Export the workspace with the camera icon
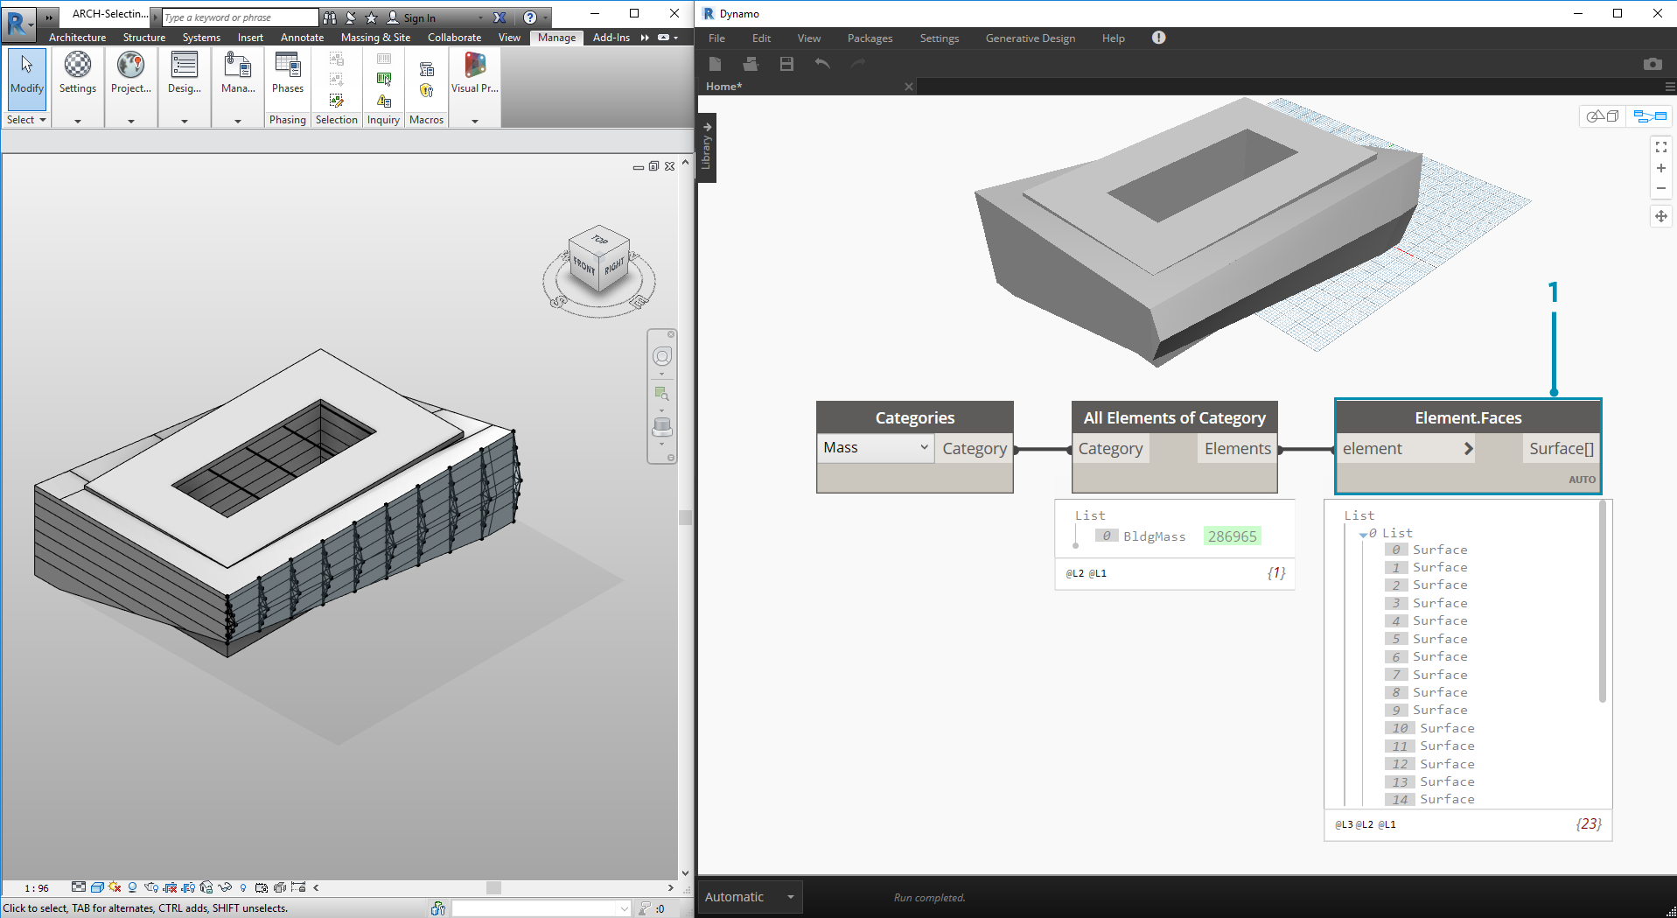Viewport: 1677px width, 918px height. [x=1652, y=64]
